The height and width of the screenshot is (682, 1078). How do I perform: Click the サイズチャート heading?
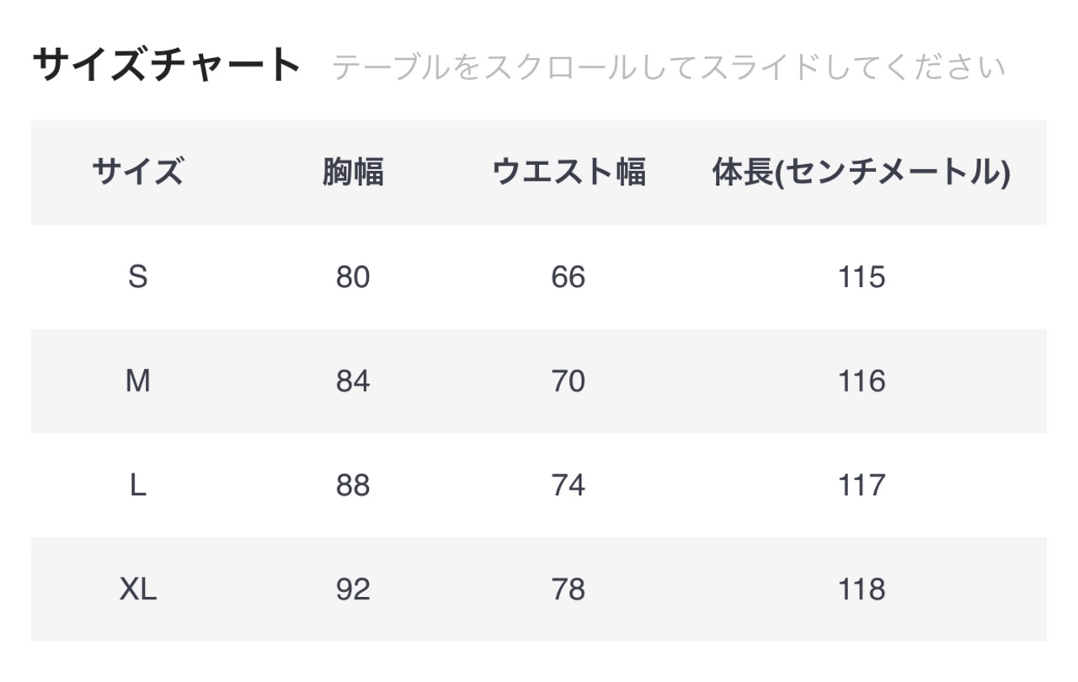(x=167, y=66)
